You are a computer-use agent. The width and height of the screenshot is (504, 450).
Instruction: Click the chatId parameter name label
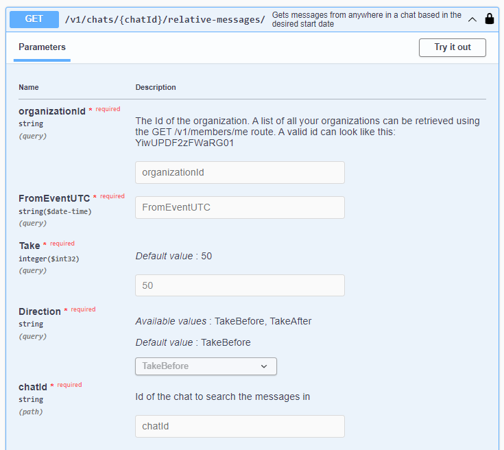pyautogui.click(x=32, y=388)
